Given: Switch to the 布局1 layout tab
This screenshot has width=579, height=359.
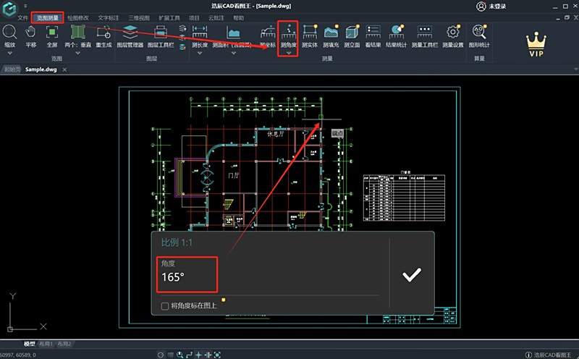Looking at the screenshot, I should 46,344.
